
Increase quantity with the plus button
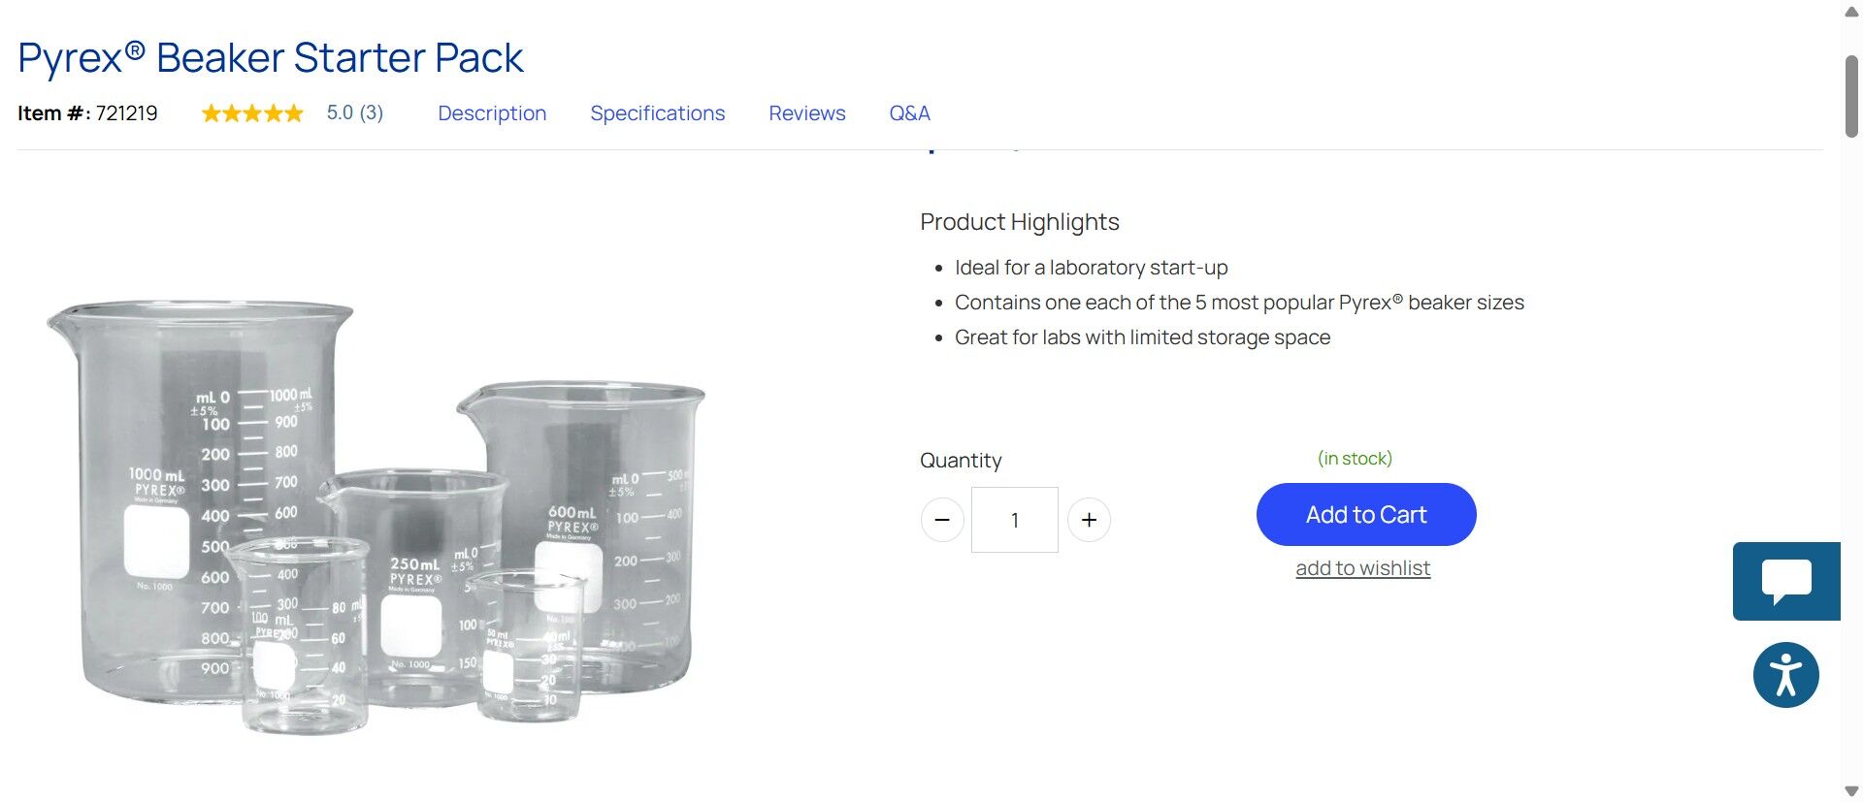click(x=1089, y=520)
